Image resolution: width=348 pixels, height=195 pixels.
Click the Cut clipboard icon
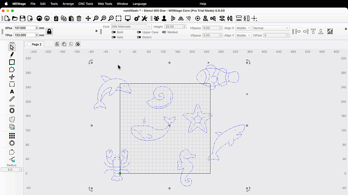click(x=56, y=18)
